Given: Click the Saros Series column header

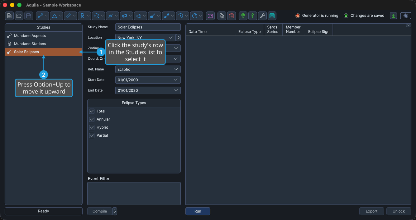Looking at the screenshot, I should tap(273, 30).
